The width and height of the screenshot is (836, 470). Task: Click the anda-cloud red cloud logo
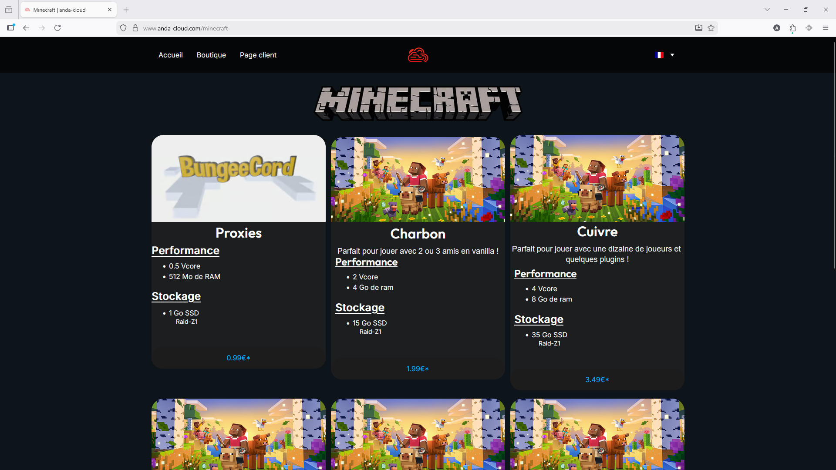418,55
